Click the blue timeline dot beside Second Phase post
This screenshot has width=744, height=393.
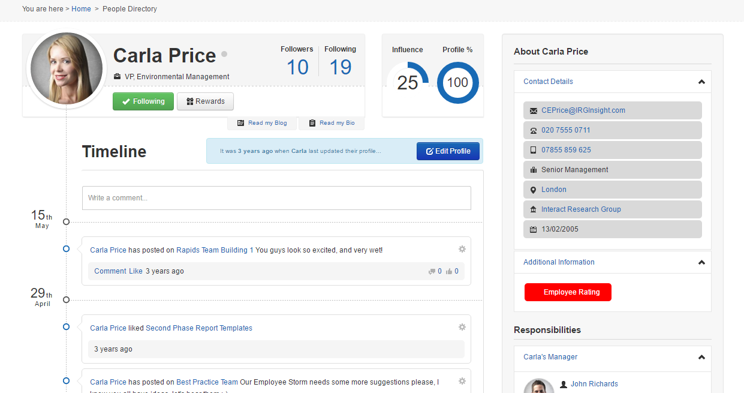pos(66,327)
